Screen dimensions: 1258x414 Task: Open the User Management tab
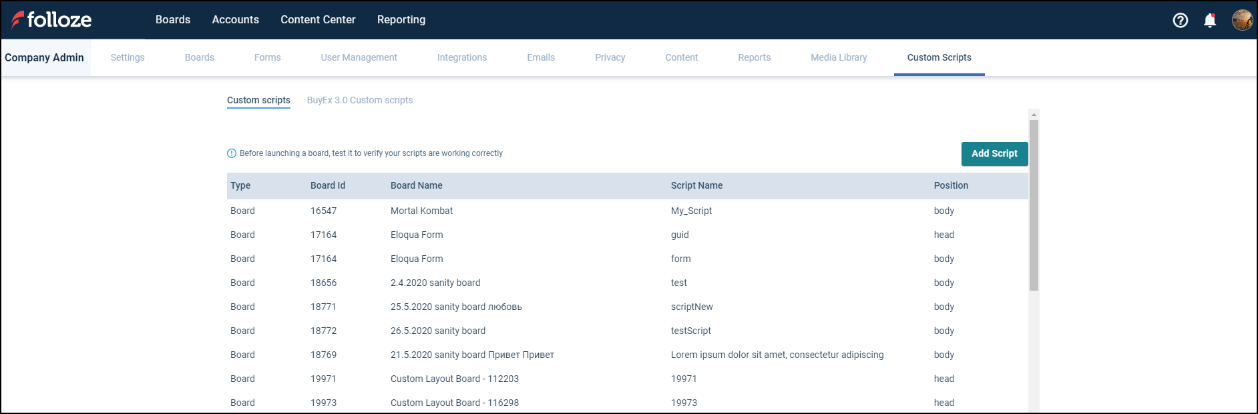click(359, 58)
